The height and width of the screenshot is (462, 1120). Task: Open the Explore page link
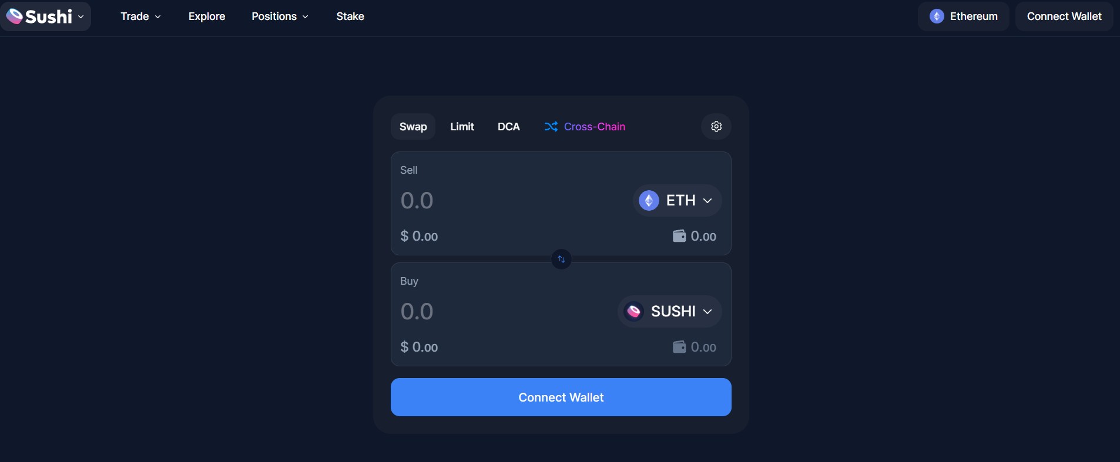click(207, 16)
